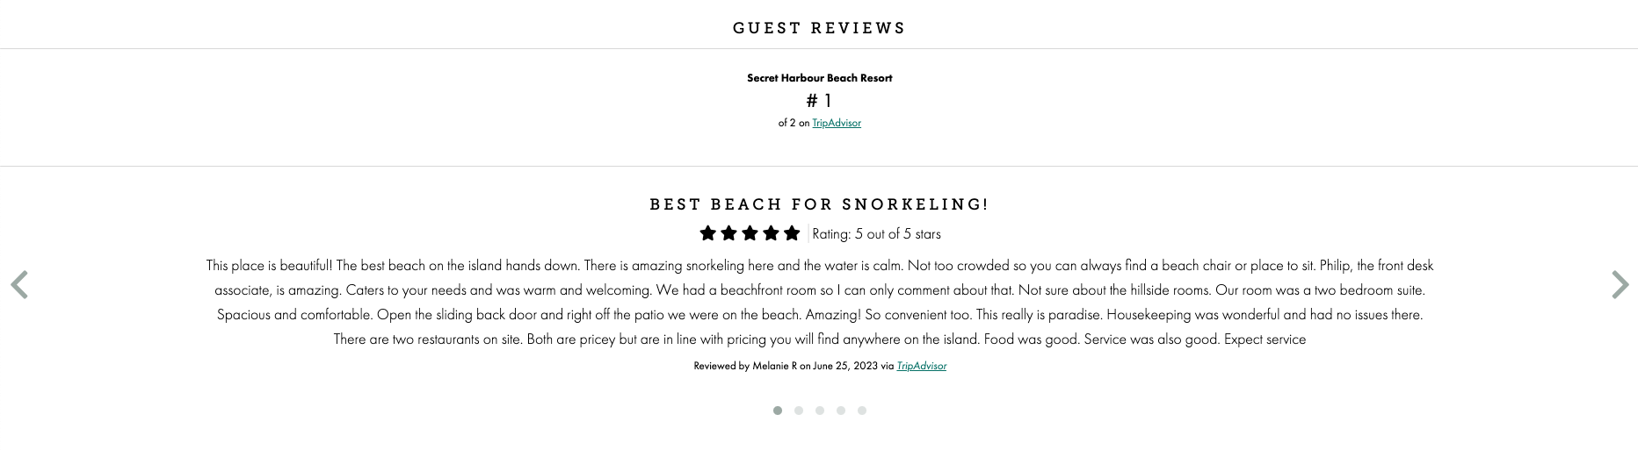Image resolution: width=1638 pixels, height=450 pixels.
Task: Click the "Rating: 5 out of 5 stars" text
Action: (x=876, y=234)
